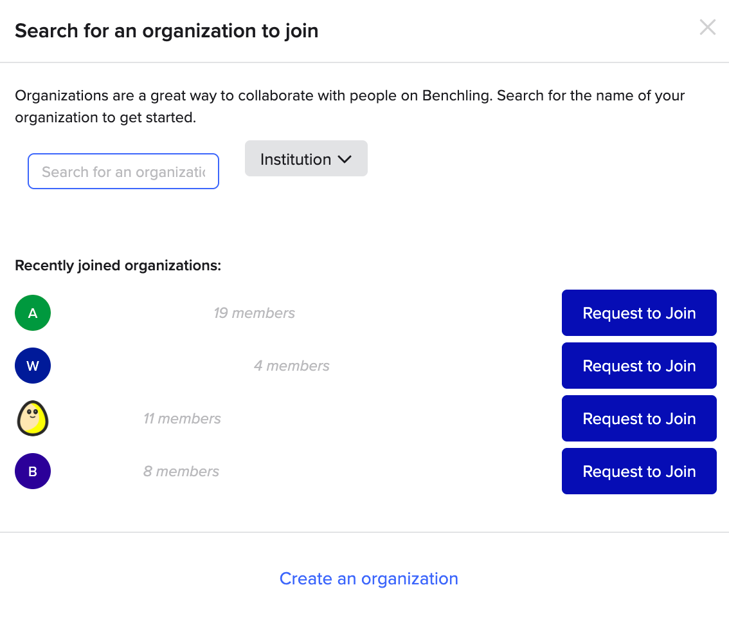Open the Institution dropdown
The width and height of the screenshot is (729, 623).
click(x=306, y=159)
